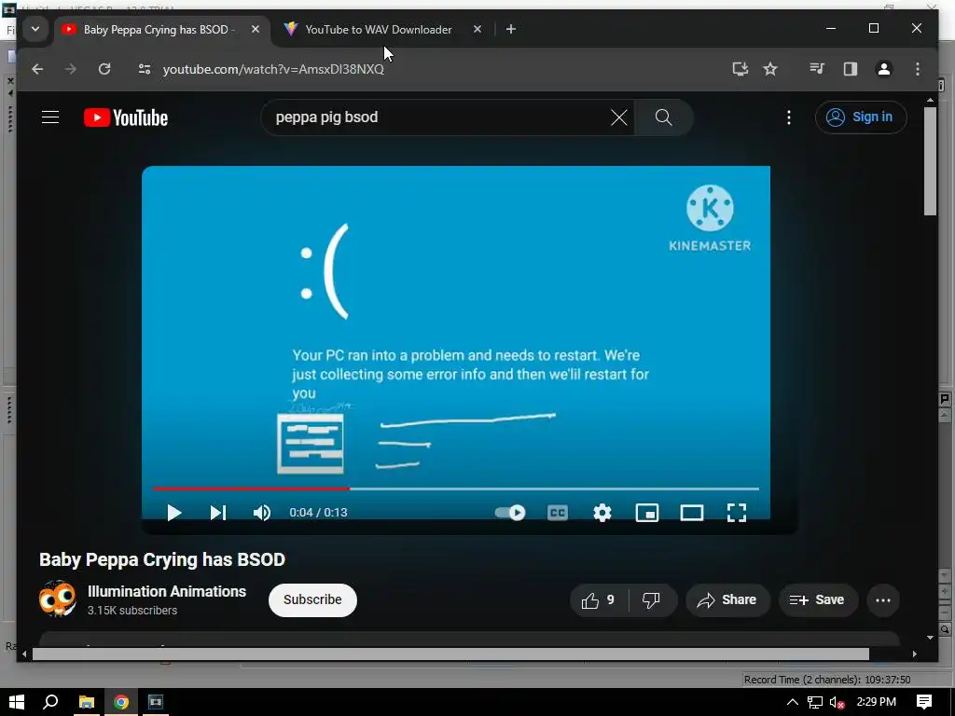This screenshot has height=716, width=955.
Task: Open the muted volume tray icon
Action: (837, 702)
